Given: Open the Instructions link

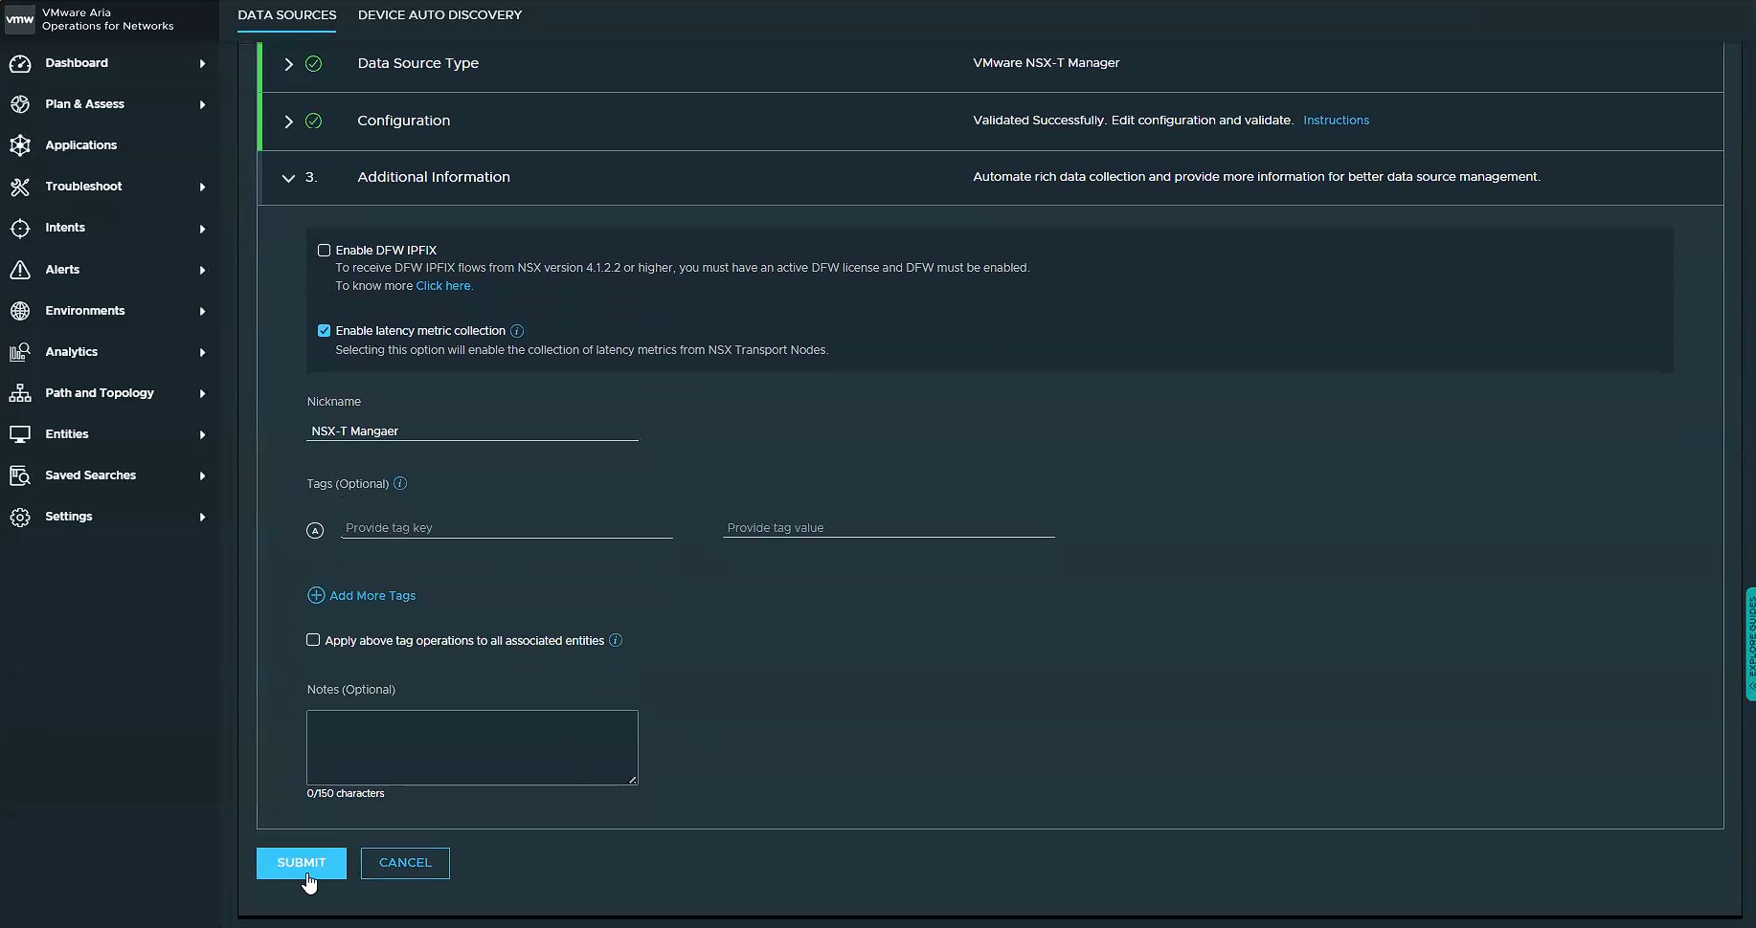Looking at the screenshot, I should click(1336, 121).
